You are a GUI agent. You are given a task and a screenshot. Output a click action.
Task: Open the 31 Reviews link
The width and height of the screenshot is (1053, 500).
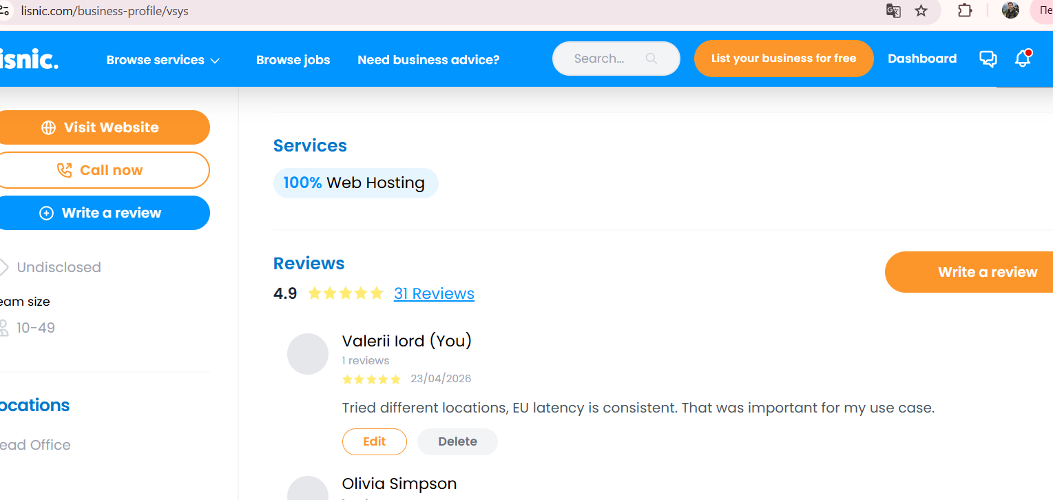(x=434, y=293)
